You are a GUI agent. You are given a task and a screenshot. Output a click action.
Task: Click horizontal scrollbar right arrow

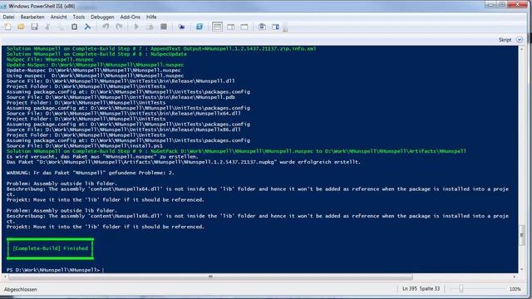(x=515, y=277)
